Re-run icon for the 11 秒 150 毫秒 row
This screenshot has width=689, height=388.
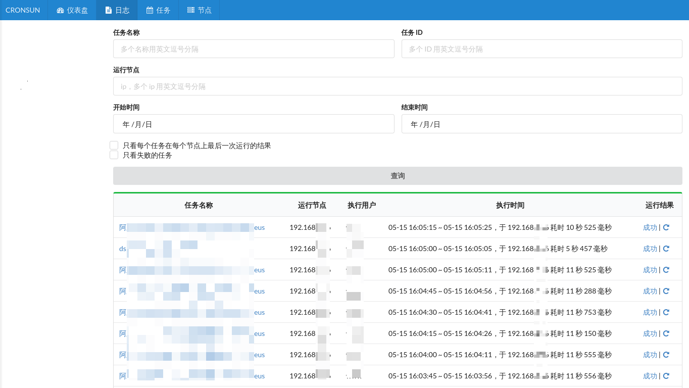pos(666,333)
